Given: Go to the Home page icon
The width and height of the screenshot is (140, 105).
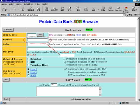Looking at the screenshot, I should (x=38, y=9).
